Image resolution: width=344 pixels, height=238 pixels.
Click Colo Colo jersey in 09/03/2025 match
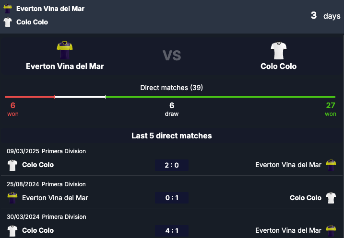(12, 165)
